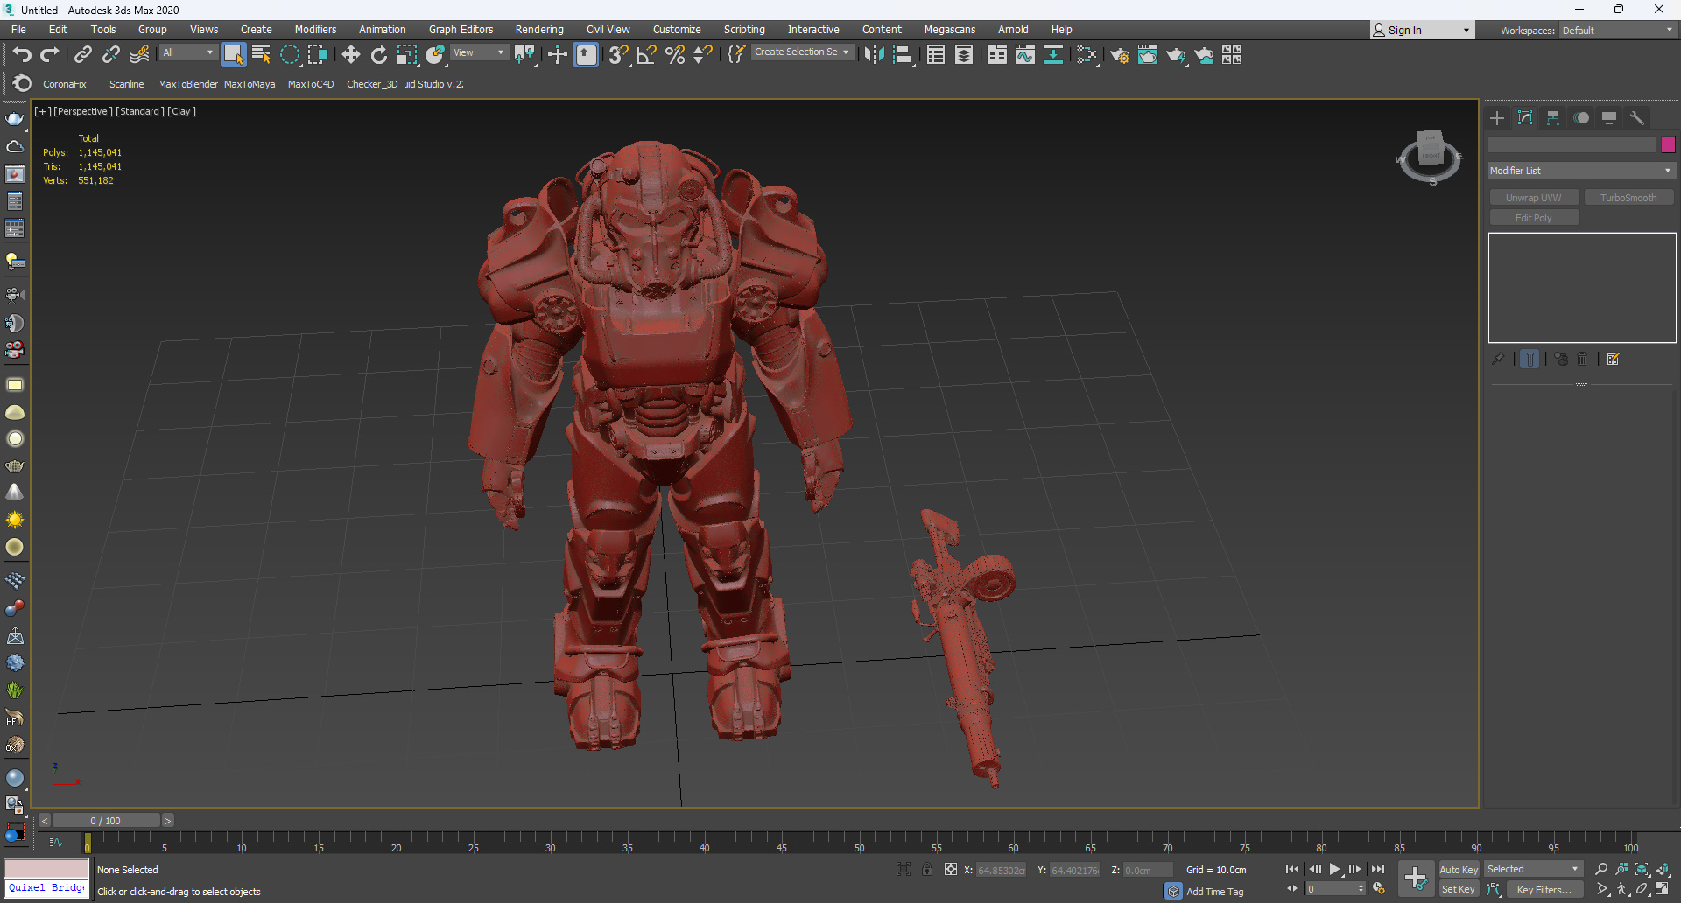
Task: Toggle Window/Crossing selection mode
Action: (x=318, y=55)
